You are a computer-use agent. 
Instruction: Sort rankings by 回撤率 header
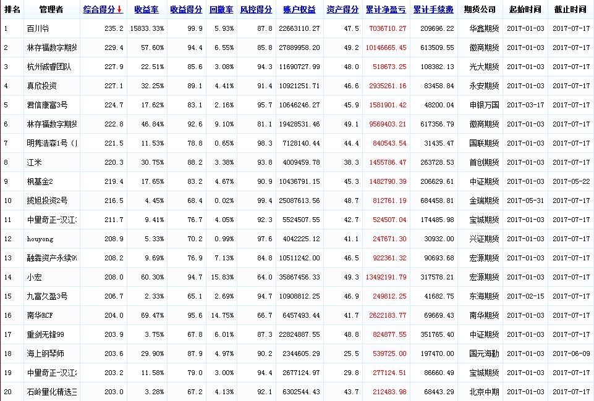pos(222,9)
